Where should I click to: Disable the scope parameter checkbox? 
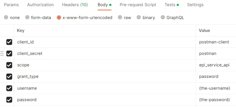(9, 65)
